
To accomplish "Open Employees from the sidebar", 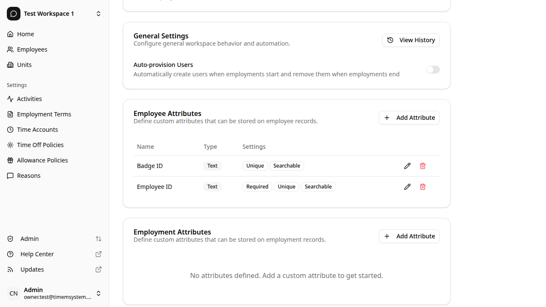I will click(32, 49).
